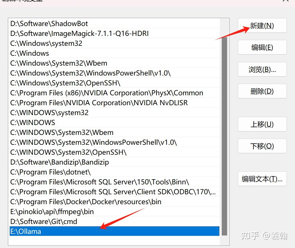Click the path list vertical scrollbar thumb
This screenshot has height=248, width=295.
coord(225,136)
